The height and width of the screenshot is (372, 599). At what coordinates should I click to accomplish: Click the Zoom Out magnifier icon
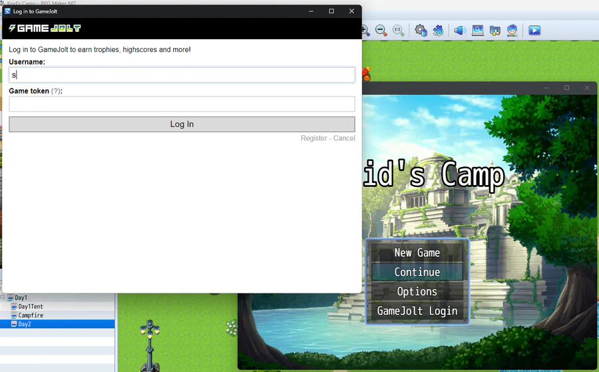point(381,31)
